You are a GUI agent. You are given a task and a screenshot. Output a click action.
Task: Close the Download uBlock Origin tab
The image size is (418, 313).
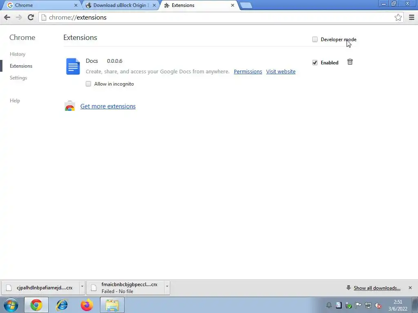(154, 5)
